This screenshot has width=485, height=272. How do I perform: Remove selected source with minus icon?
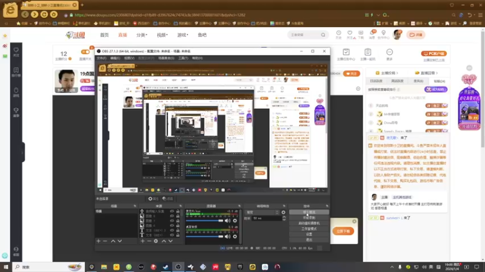(x=149, y=241)
